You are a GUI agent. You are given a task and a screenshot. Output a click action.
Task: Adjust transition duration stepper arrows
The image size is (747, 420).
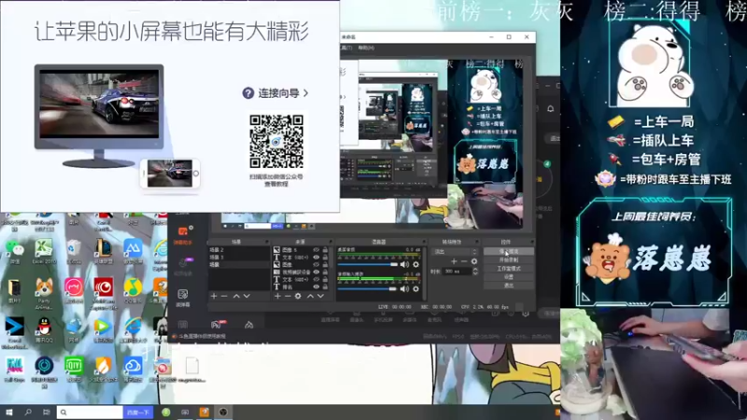click(475, 271)
